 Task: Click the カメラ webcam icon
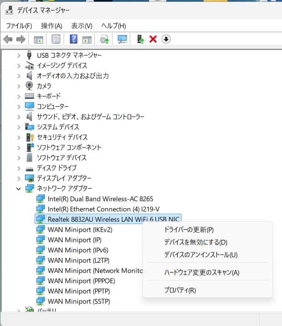click(29, 86)
